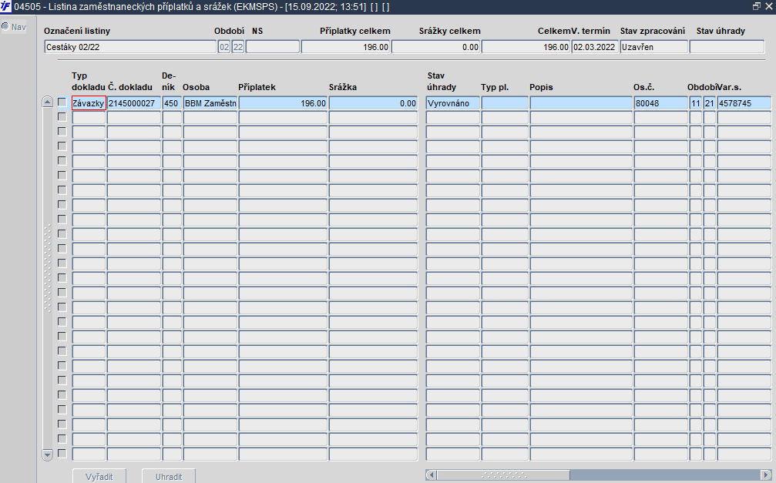Click the Období year field 22 in header
The width and height of the screenshot is (776, 483).
pos(238,47)
